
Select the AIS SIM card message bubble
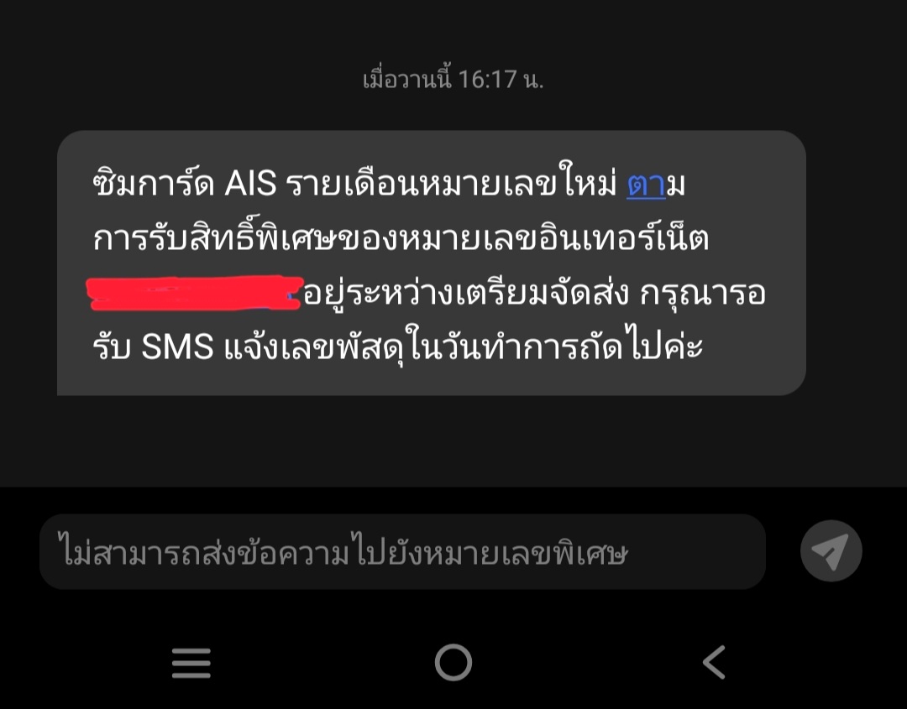[432, 263]
